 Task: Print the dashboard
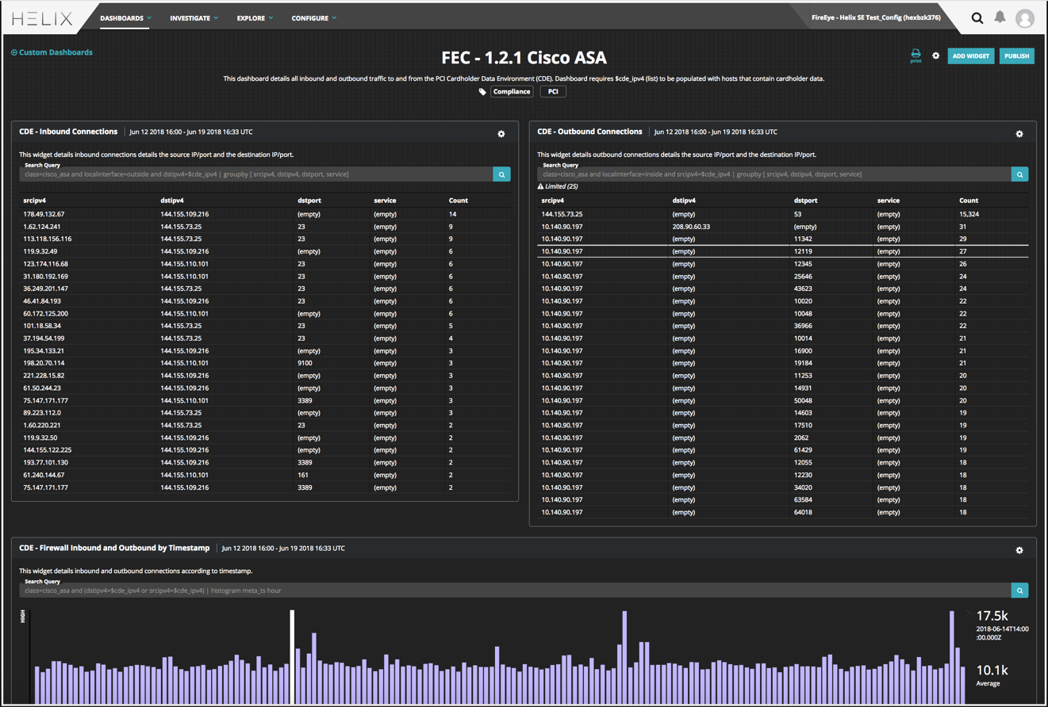click(x=916, y=55)
